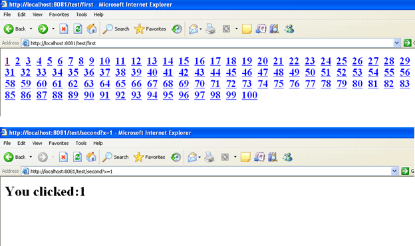Screen dimensions: 415x246
Task: Stop loading in second window
Action: pyautogui.click(x=63, y=157)
